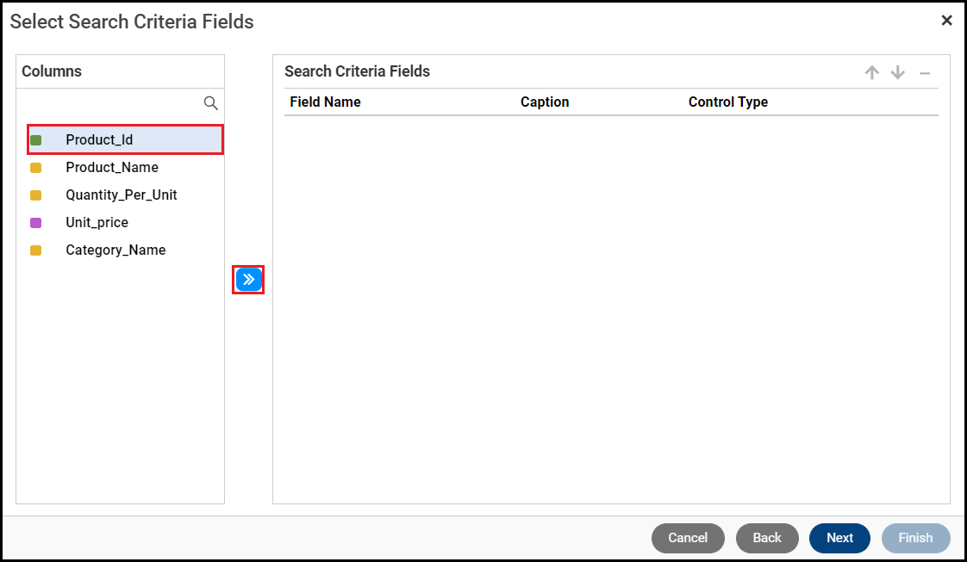Close the Select Search Criteria Fields dialog
The height and width of the screenshot is (562, 967).
(946, 21)
